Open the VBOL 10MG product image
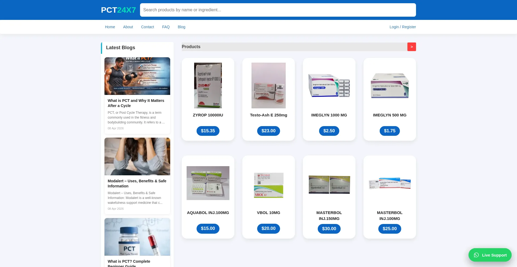Image resolution: width=517 pixels, height=267 pixels. 268,185
